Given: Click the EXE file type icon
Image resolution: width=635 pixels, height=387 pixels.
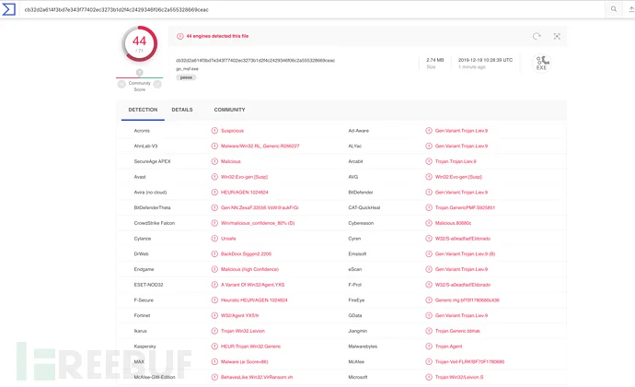Looking at the screenshot, I should click(542, 63).
